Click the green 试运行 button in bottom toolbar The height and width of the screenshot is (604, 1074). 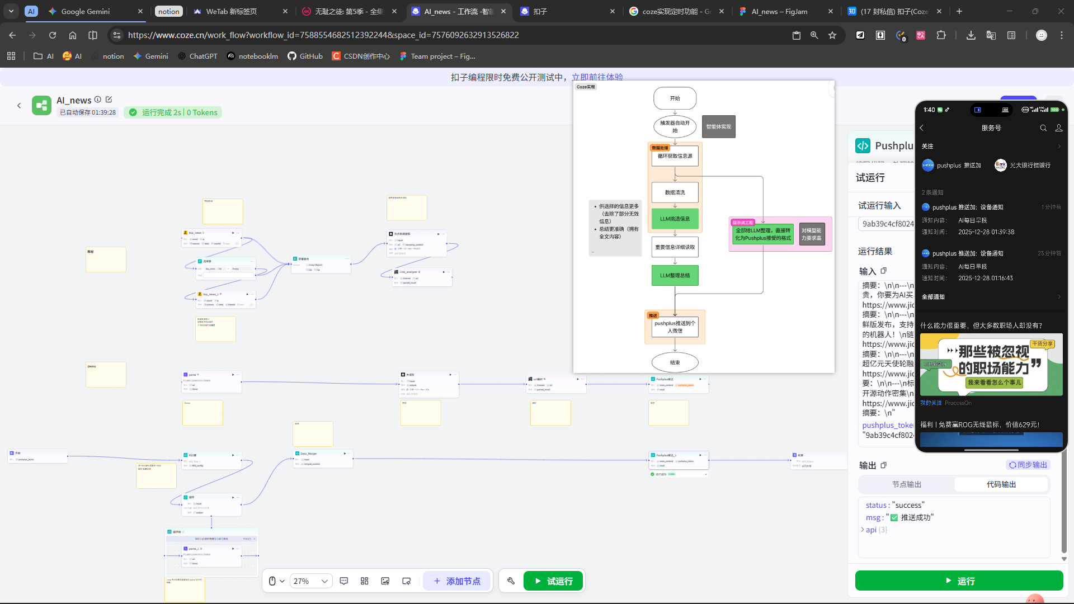click(x=553, y=581)
